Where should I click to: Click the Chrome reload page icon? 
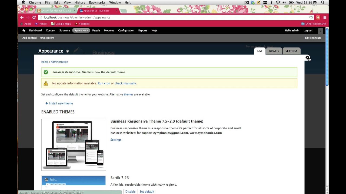(x=34, y=17)
